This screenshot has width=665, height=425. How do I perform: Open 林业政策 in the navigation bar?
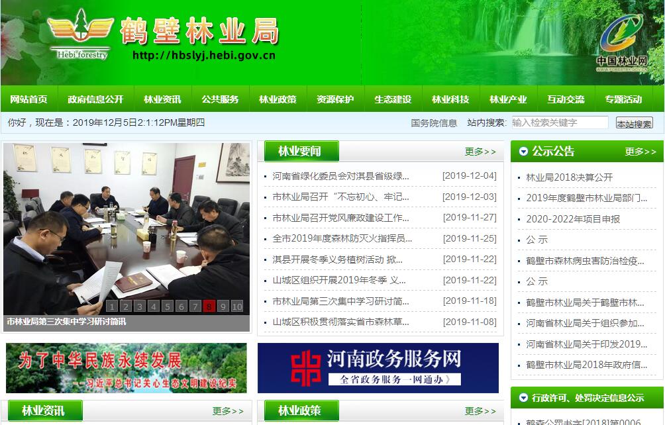tap(278, 99)
